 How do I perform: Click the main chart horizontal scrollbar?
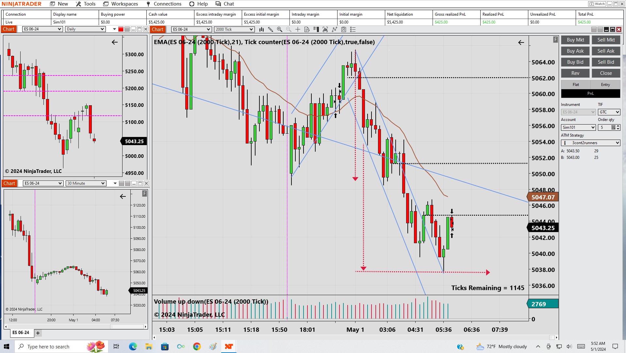point(355,337)
